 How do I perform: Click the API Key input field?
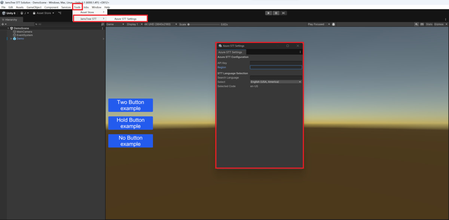tap(276, 63)
